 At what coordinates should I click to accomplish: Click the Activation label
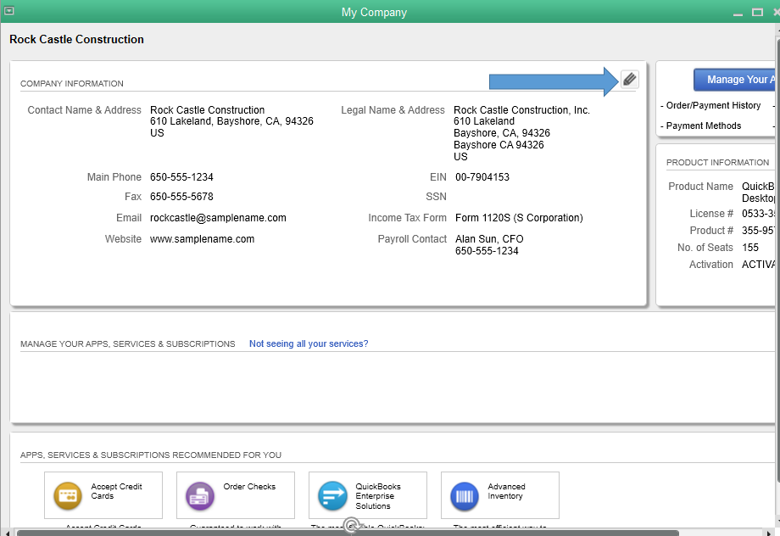[x=710, y=265]
